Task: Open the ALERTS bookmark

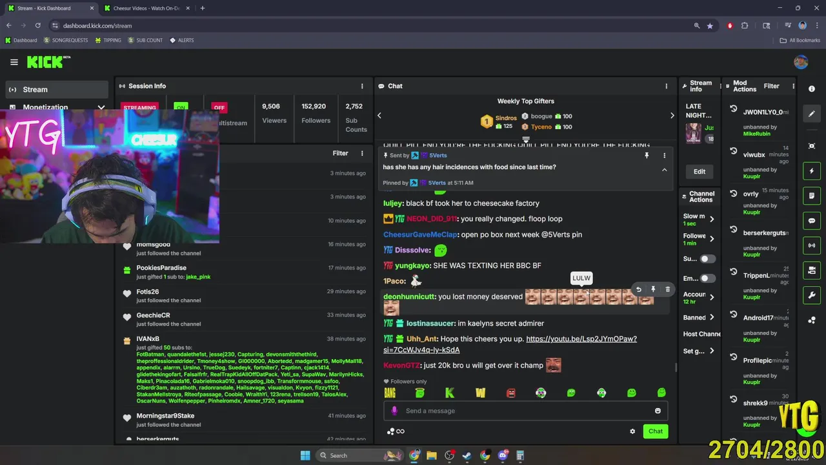Action: point(181,40)
